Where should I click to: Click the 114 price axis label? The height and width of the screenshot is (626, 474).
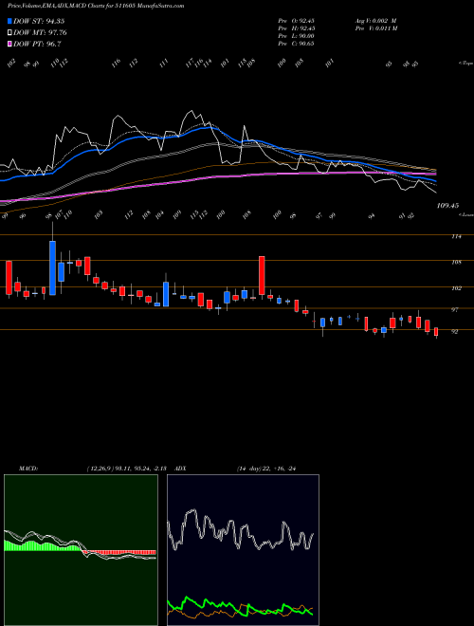[456, 236]
